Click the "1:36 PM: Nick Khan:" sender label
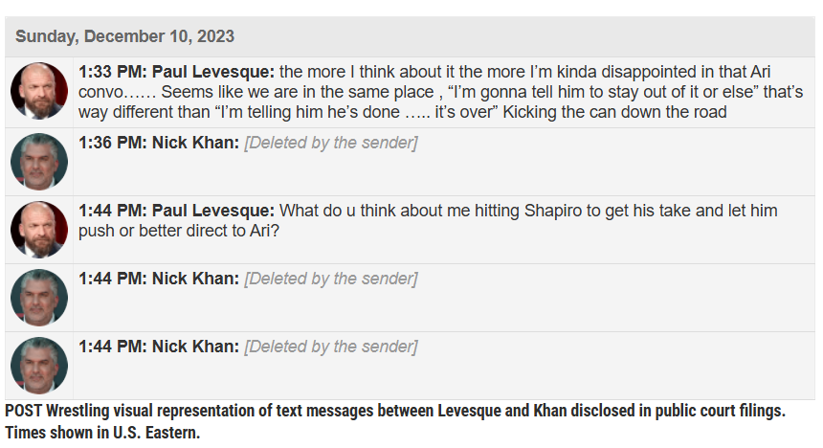 (x=159, y=144)
